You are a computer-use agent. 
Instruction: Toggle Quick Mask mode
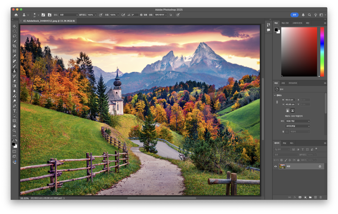click(14, 151)
